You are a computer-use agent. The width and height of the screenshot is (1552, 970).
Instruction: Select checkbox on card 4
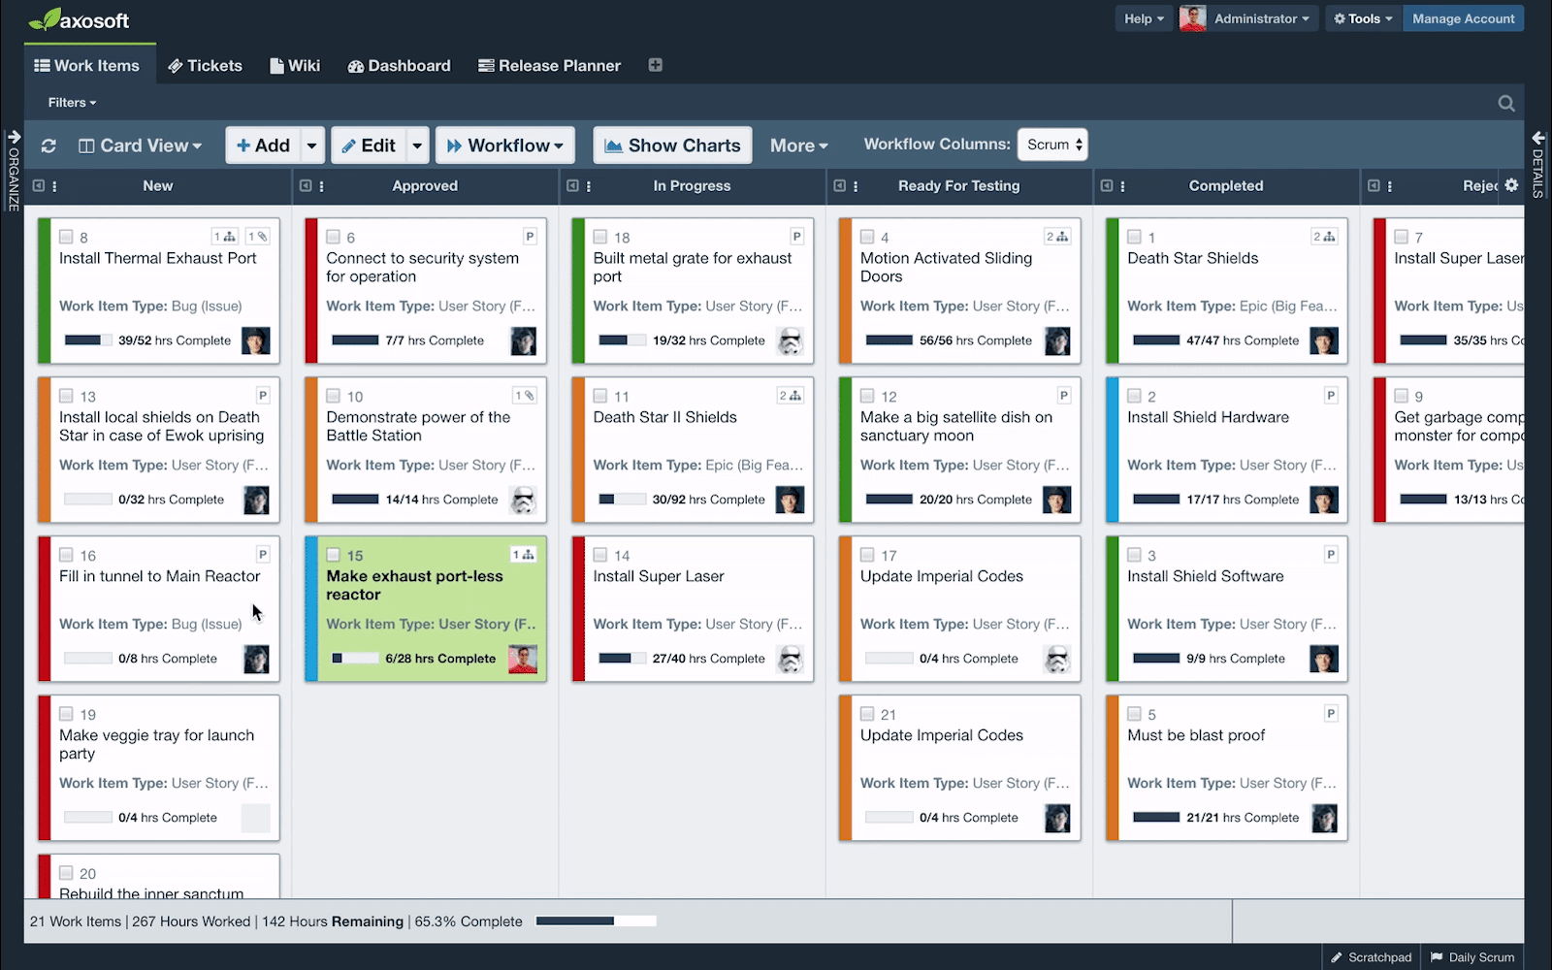[867, 237]
